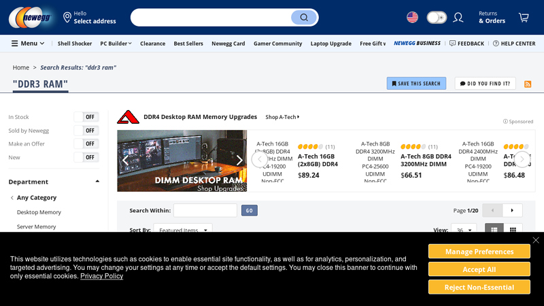The image size is (544, 306).
Task: Click Hello Select address
Action: 95,18
